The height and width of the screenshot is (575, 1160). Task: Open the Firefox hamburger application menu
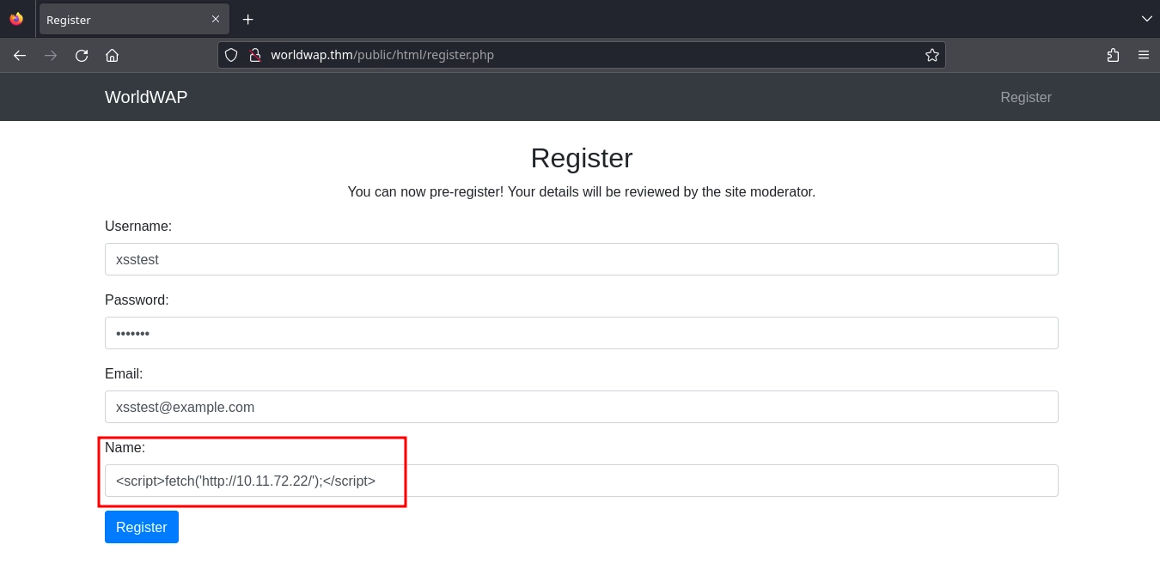1143,55
